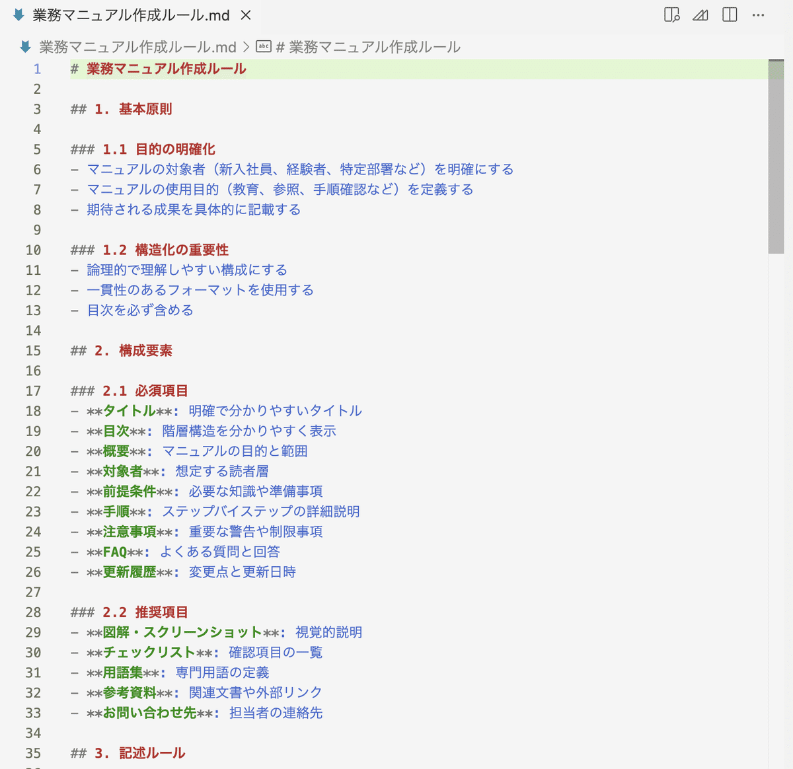This screenshot has height=769, width=793.
Task: Click the double-triangle icon in editor toolbar
Action: 700,15
